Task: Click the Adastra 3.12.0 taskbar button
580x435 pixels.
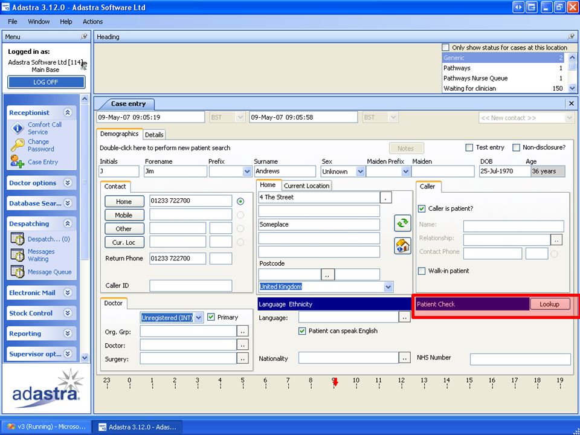Action: (138, 427)
